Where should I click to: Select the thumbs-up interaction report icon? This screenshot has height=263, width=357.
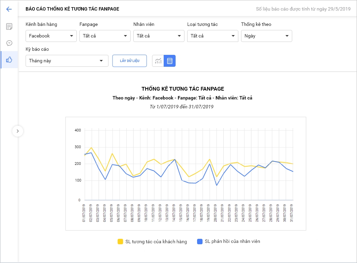[x=9, y=60]
